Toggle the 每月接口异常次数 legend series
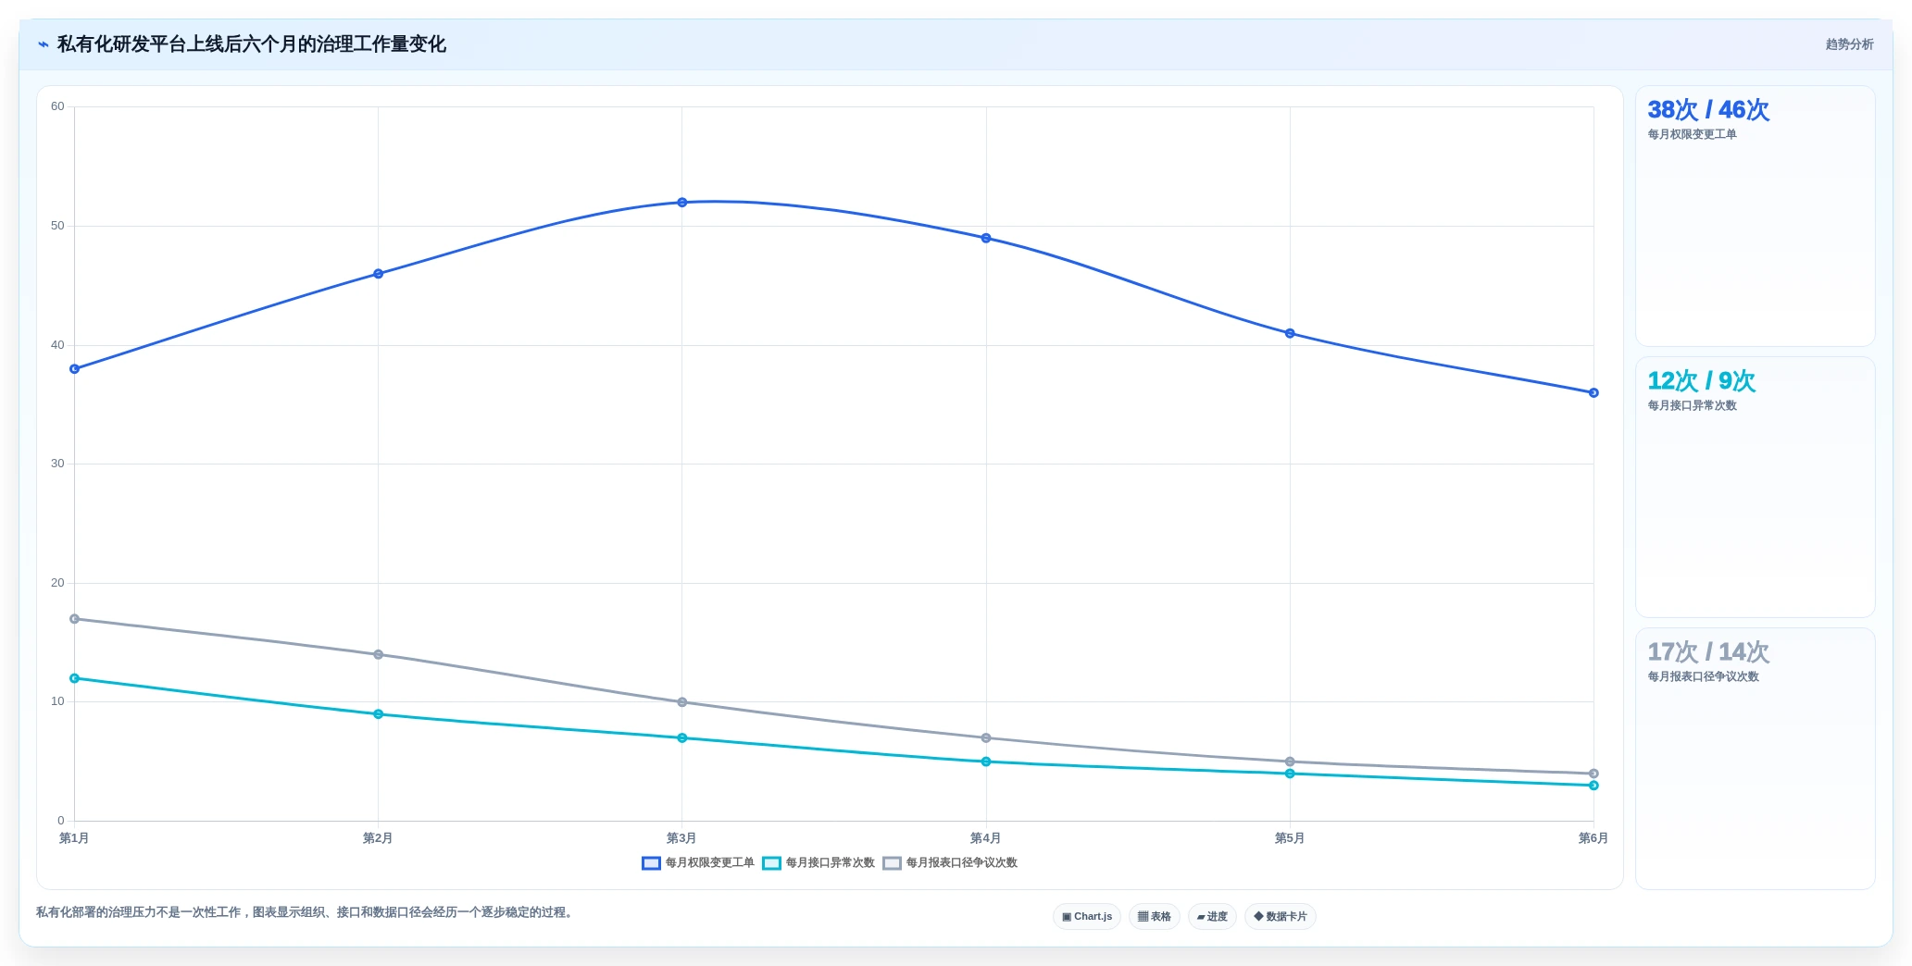1912x966 pixels. (819, 863)
